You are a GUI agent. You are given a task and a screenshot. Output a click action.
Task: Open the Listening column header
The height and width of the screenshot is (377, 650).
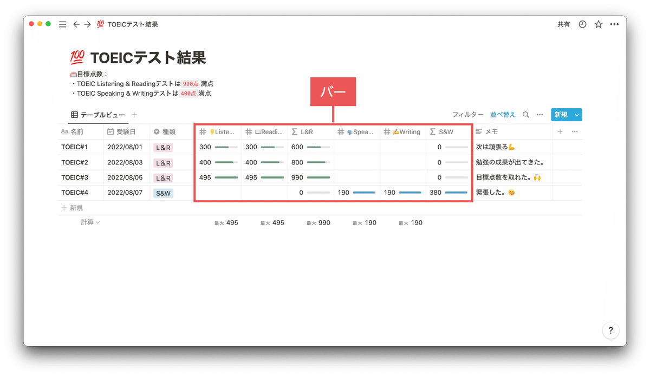[x=219, y=131]
